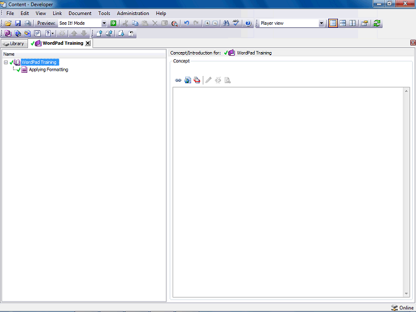Click the Create link chain icon in Concept pane

[178, 80]
